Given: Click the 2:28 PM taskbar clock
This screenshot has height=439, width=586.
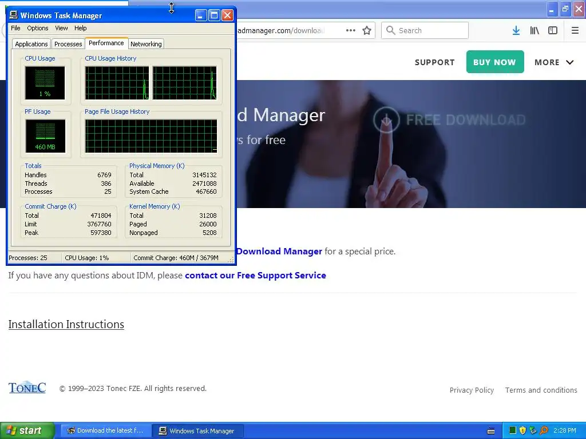Looking at the screenshot, I should coord(565,430).
